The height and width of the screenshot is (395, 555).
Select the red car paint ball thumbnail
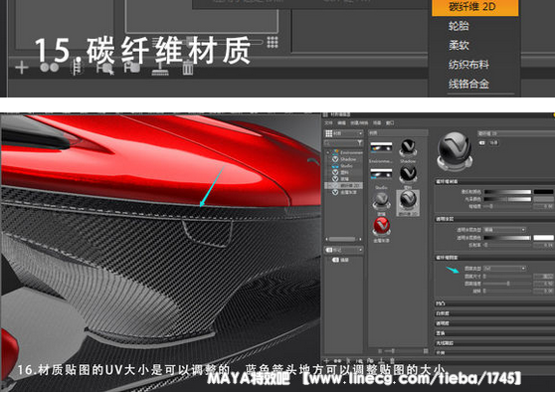[x=381, y=227]
